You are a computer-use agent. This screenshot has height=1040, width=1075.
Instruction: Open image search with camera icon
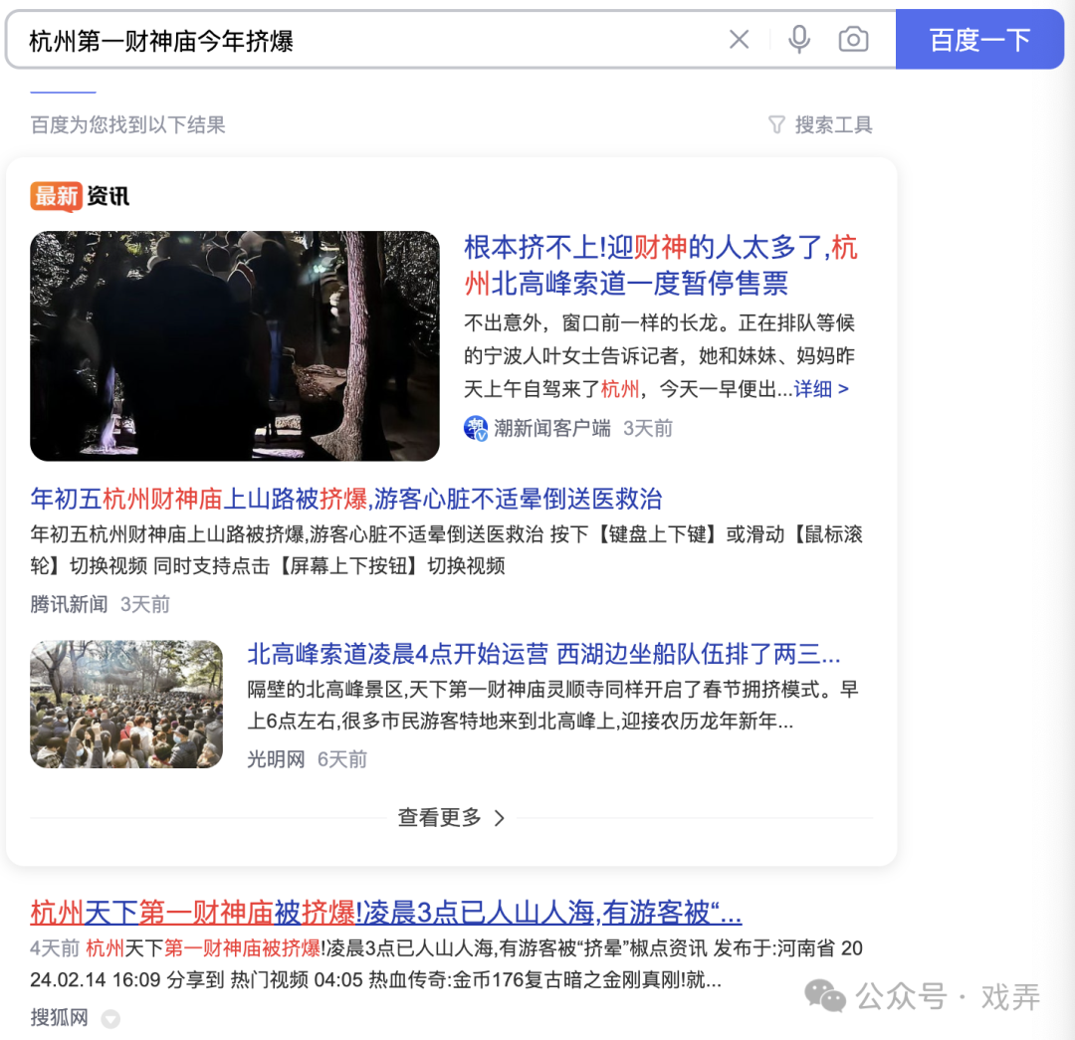854,40
